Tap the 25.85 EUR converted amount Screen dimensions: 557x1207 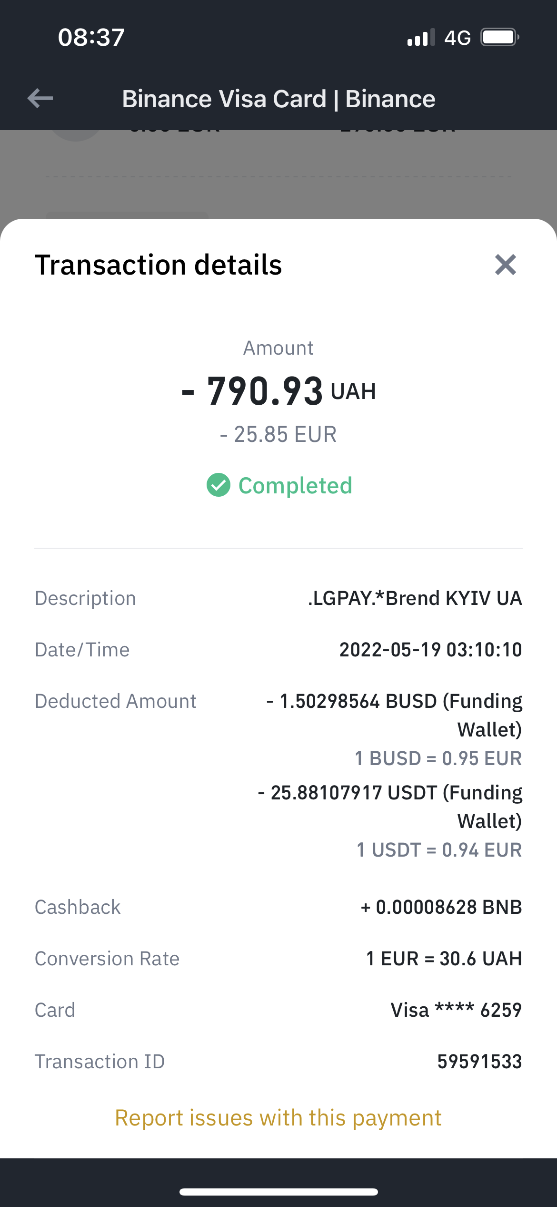point(278,435)
